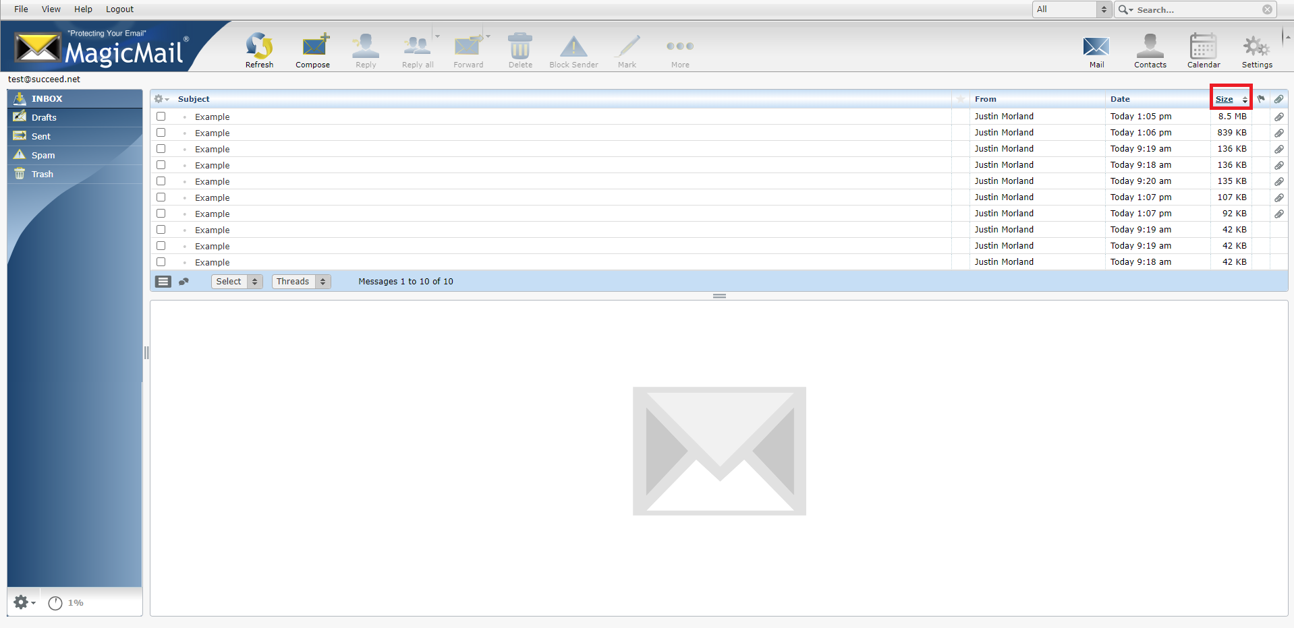This screenshot has width=1294, height=628.
Task: Switch to list view mode icon
Action: coord(163,282)
